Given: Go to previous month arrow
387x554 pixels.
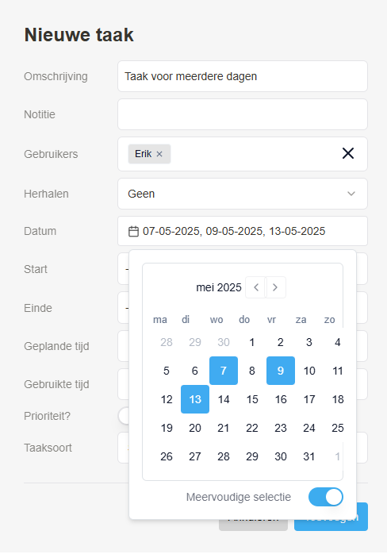Looking at the screenshot, I should click(256, 287).
